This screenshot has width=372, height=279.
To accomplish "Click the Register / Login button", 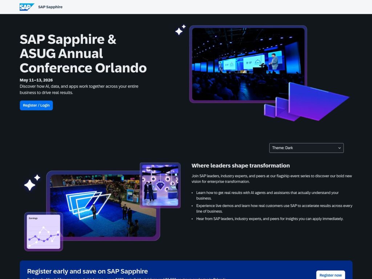I will point(36,105).
